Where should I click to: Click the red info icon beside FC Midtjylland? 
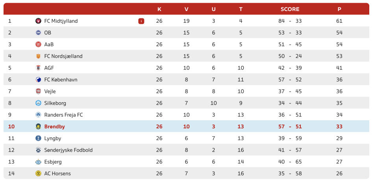pyautogui.click(x=141, y=21)
